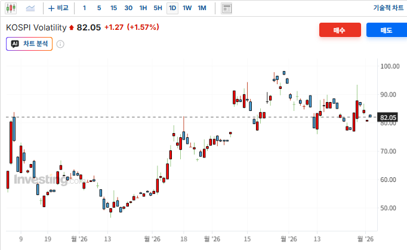Click the info circle icon
This screenshot has width=407, height=250.
click(60, 44)
